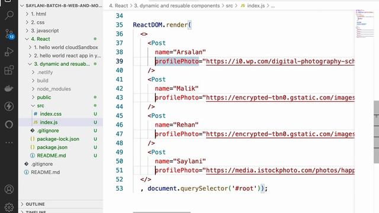Expand the .netlify folder
379x213 pixels.
coord(60,72)
